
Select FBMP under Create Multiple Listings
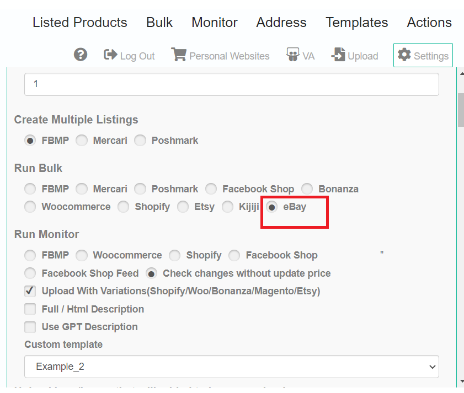30,141
